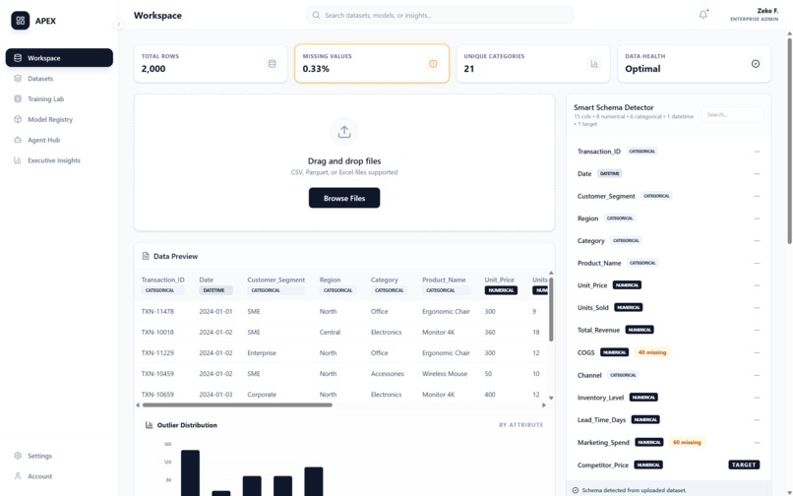This screenshot has height=496, width=793.
Task: Click the Unit_Price column header
Action: (499, 279)
